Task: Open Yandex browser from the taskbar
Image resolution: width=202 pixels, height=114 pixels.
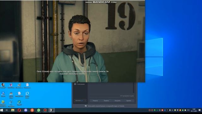Action: click(x=32, y=110)
